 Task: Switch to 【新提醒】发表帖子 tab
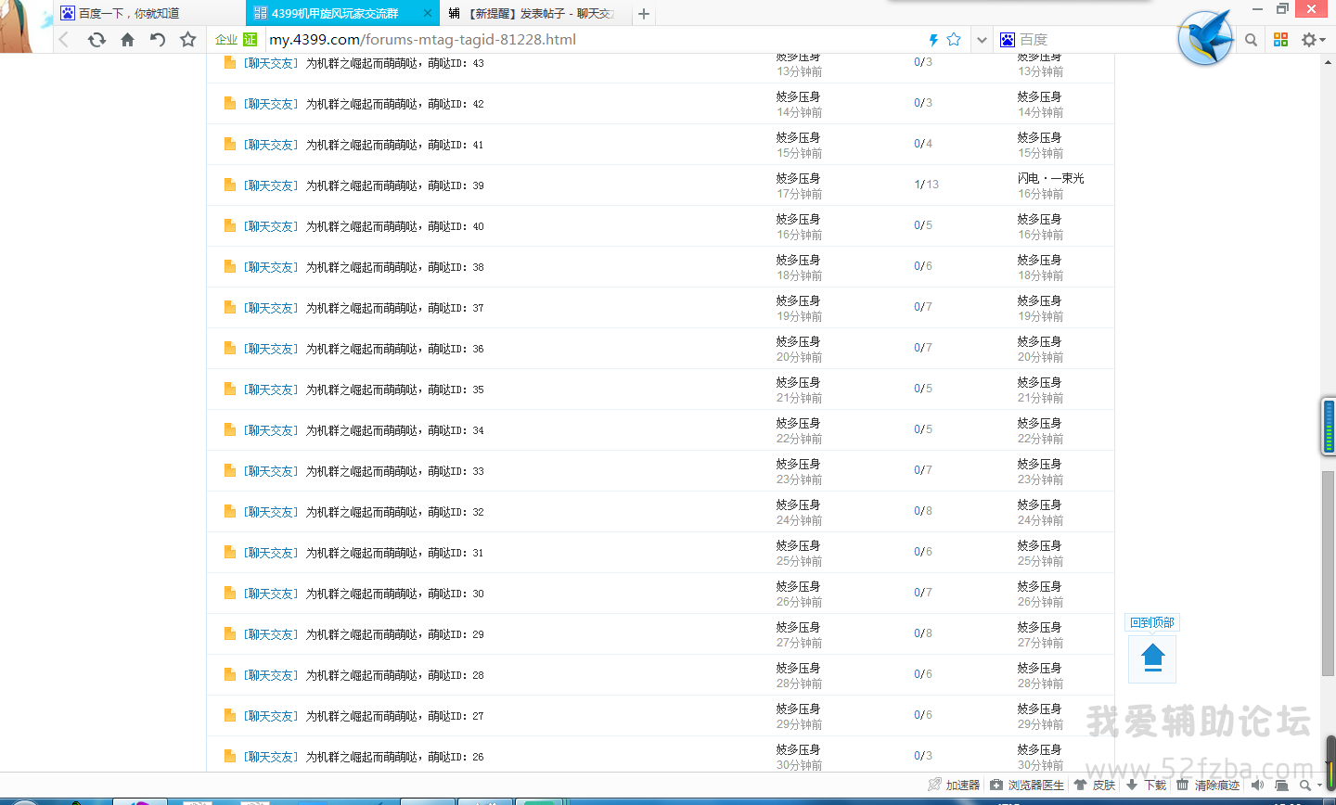533,13
